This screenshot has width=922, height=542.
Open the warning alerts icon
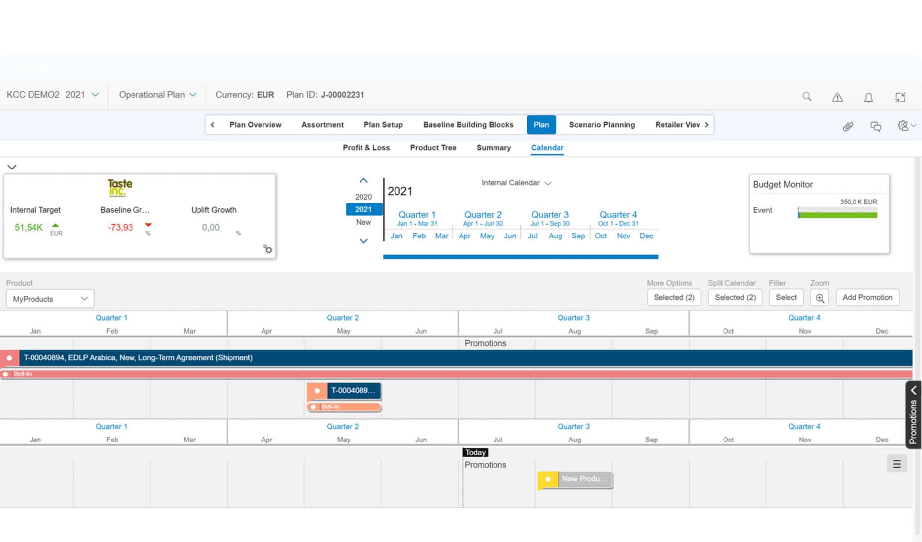837,97
